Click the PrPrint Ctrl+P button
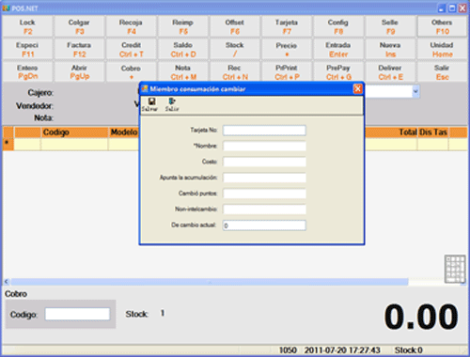The image size is (470, 357). 287,72
